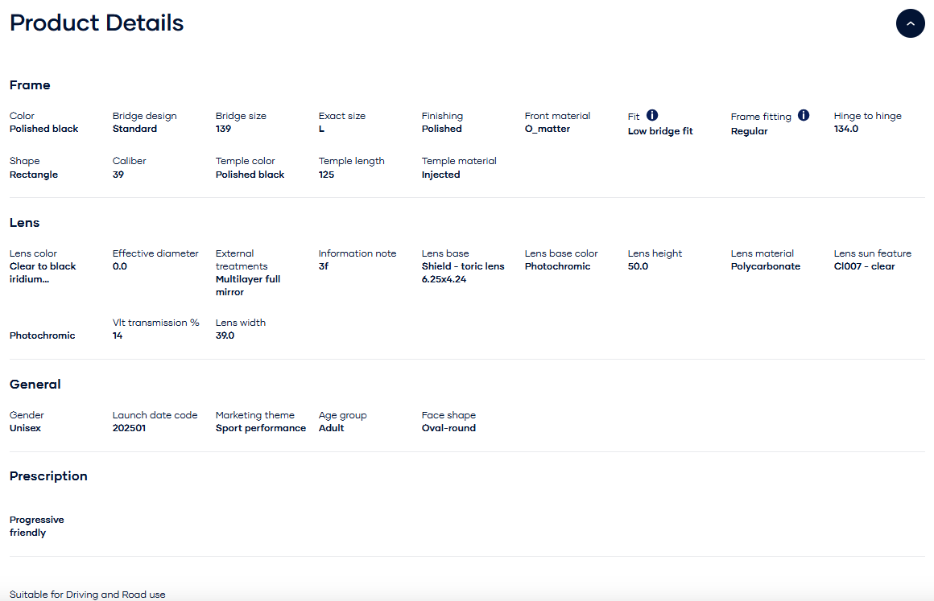Select the Lens section heading
This screenshot has width=934, height=601.
pos(24,223)
